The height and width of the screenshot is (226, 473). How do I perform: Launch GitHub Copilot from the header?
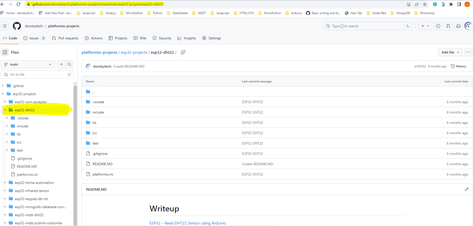[x=468, y=26]
